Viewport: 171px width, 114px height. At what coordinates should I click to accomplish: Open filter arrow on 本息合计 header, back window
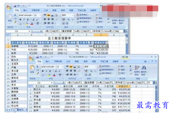[107, 43]
